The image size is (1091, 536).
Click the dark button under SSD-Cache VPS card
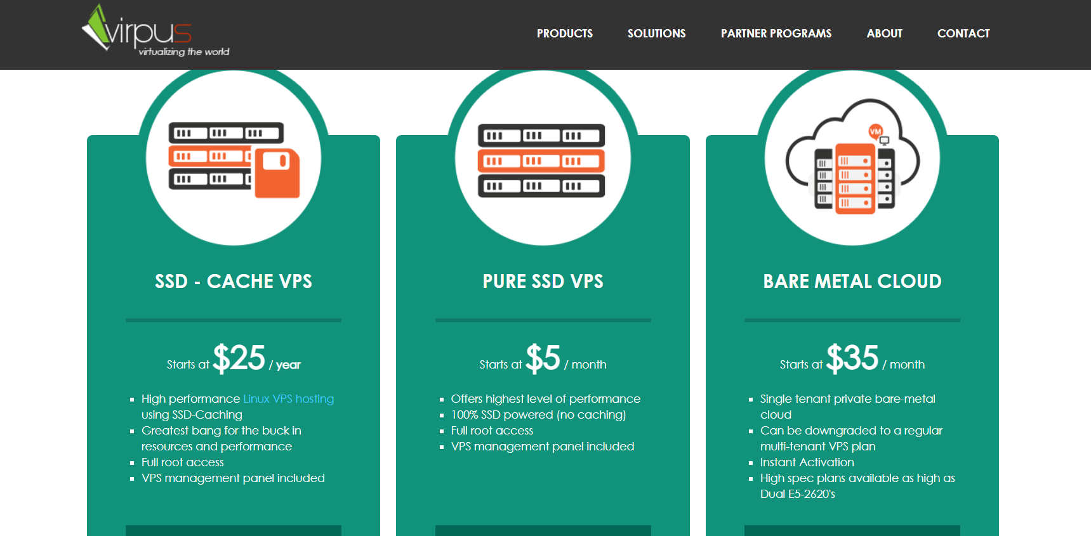234,530
